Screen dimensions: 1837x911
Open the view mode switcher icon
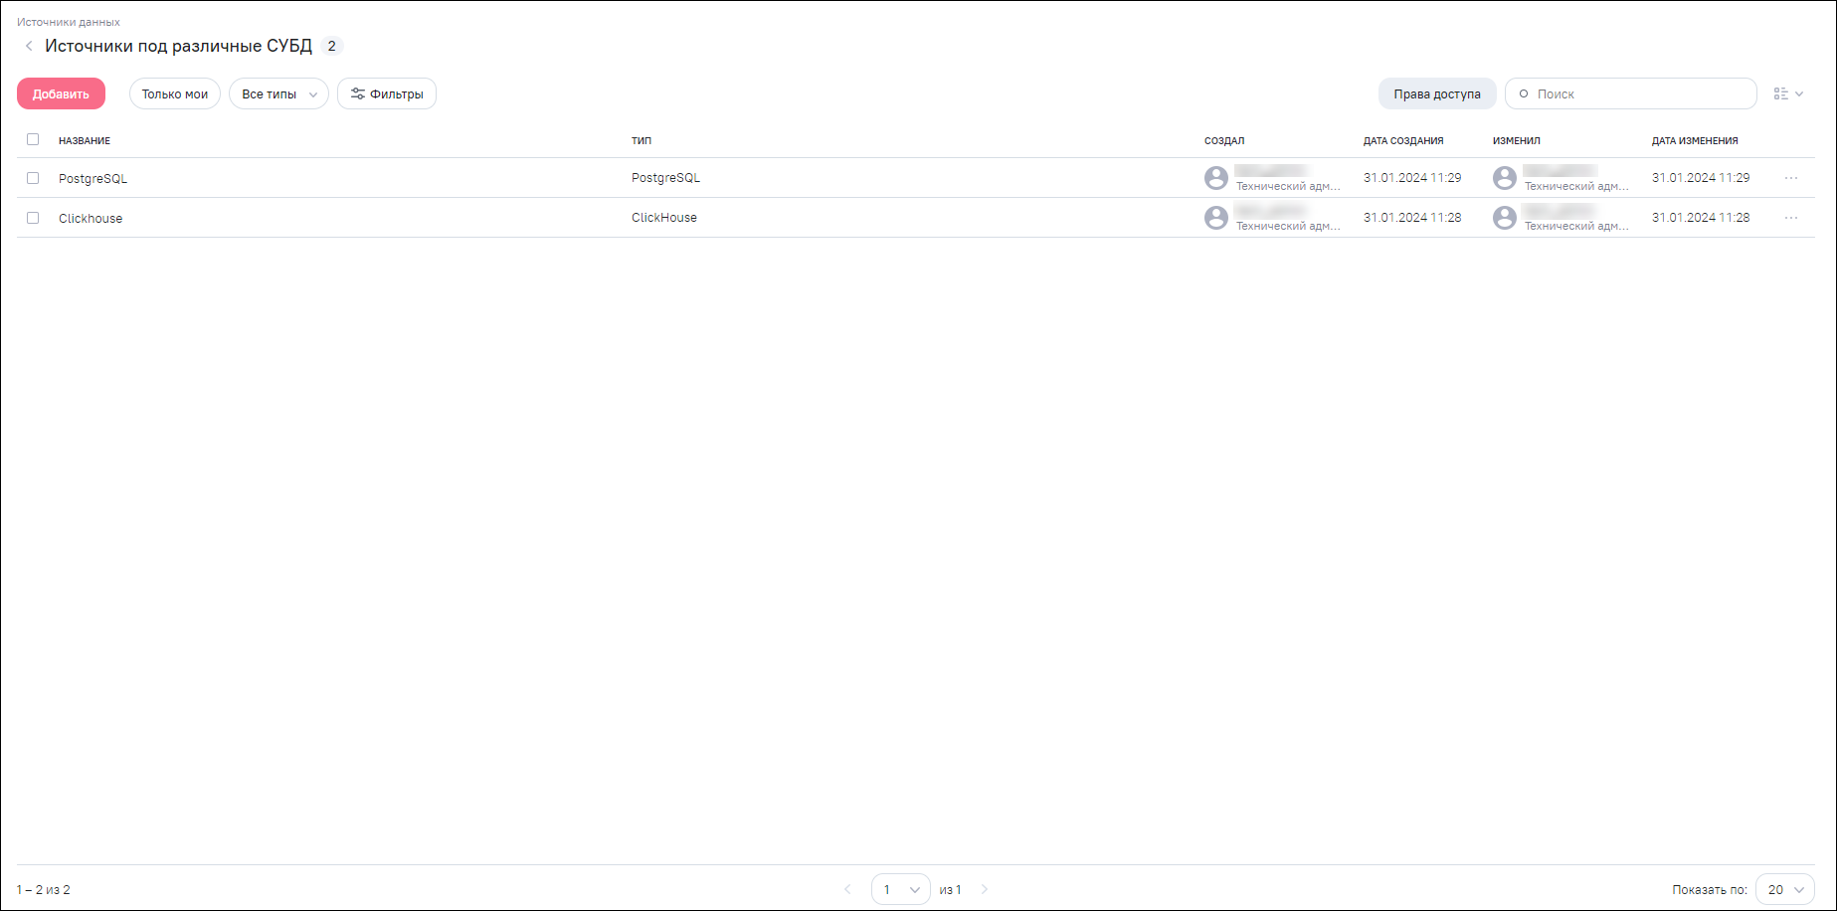[x=1788, y=93]
